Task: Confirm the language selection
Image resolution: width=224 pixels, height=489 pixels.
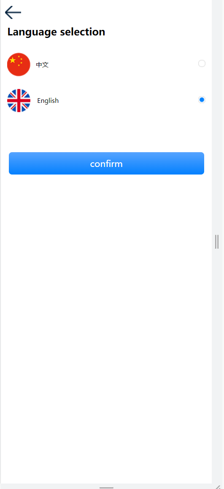Action: [x=106, y=164]
